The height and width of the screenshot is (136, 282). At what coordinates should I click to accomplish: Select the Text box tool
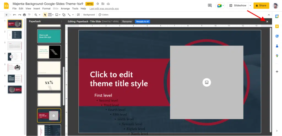pyautogui.click(x=50, y=15)
